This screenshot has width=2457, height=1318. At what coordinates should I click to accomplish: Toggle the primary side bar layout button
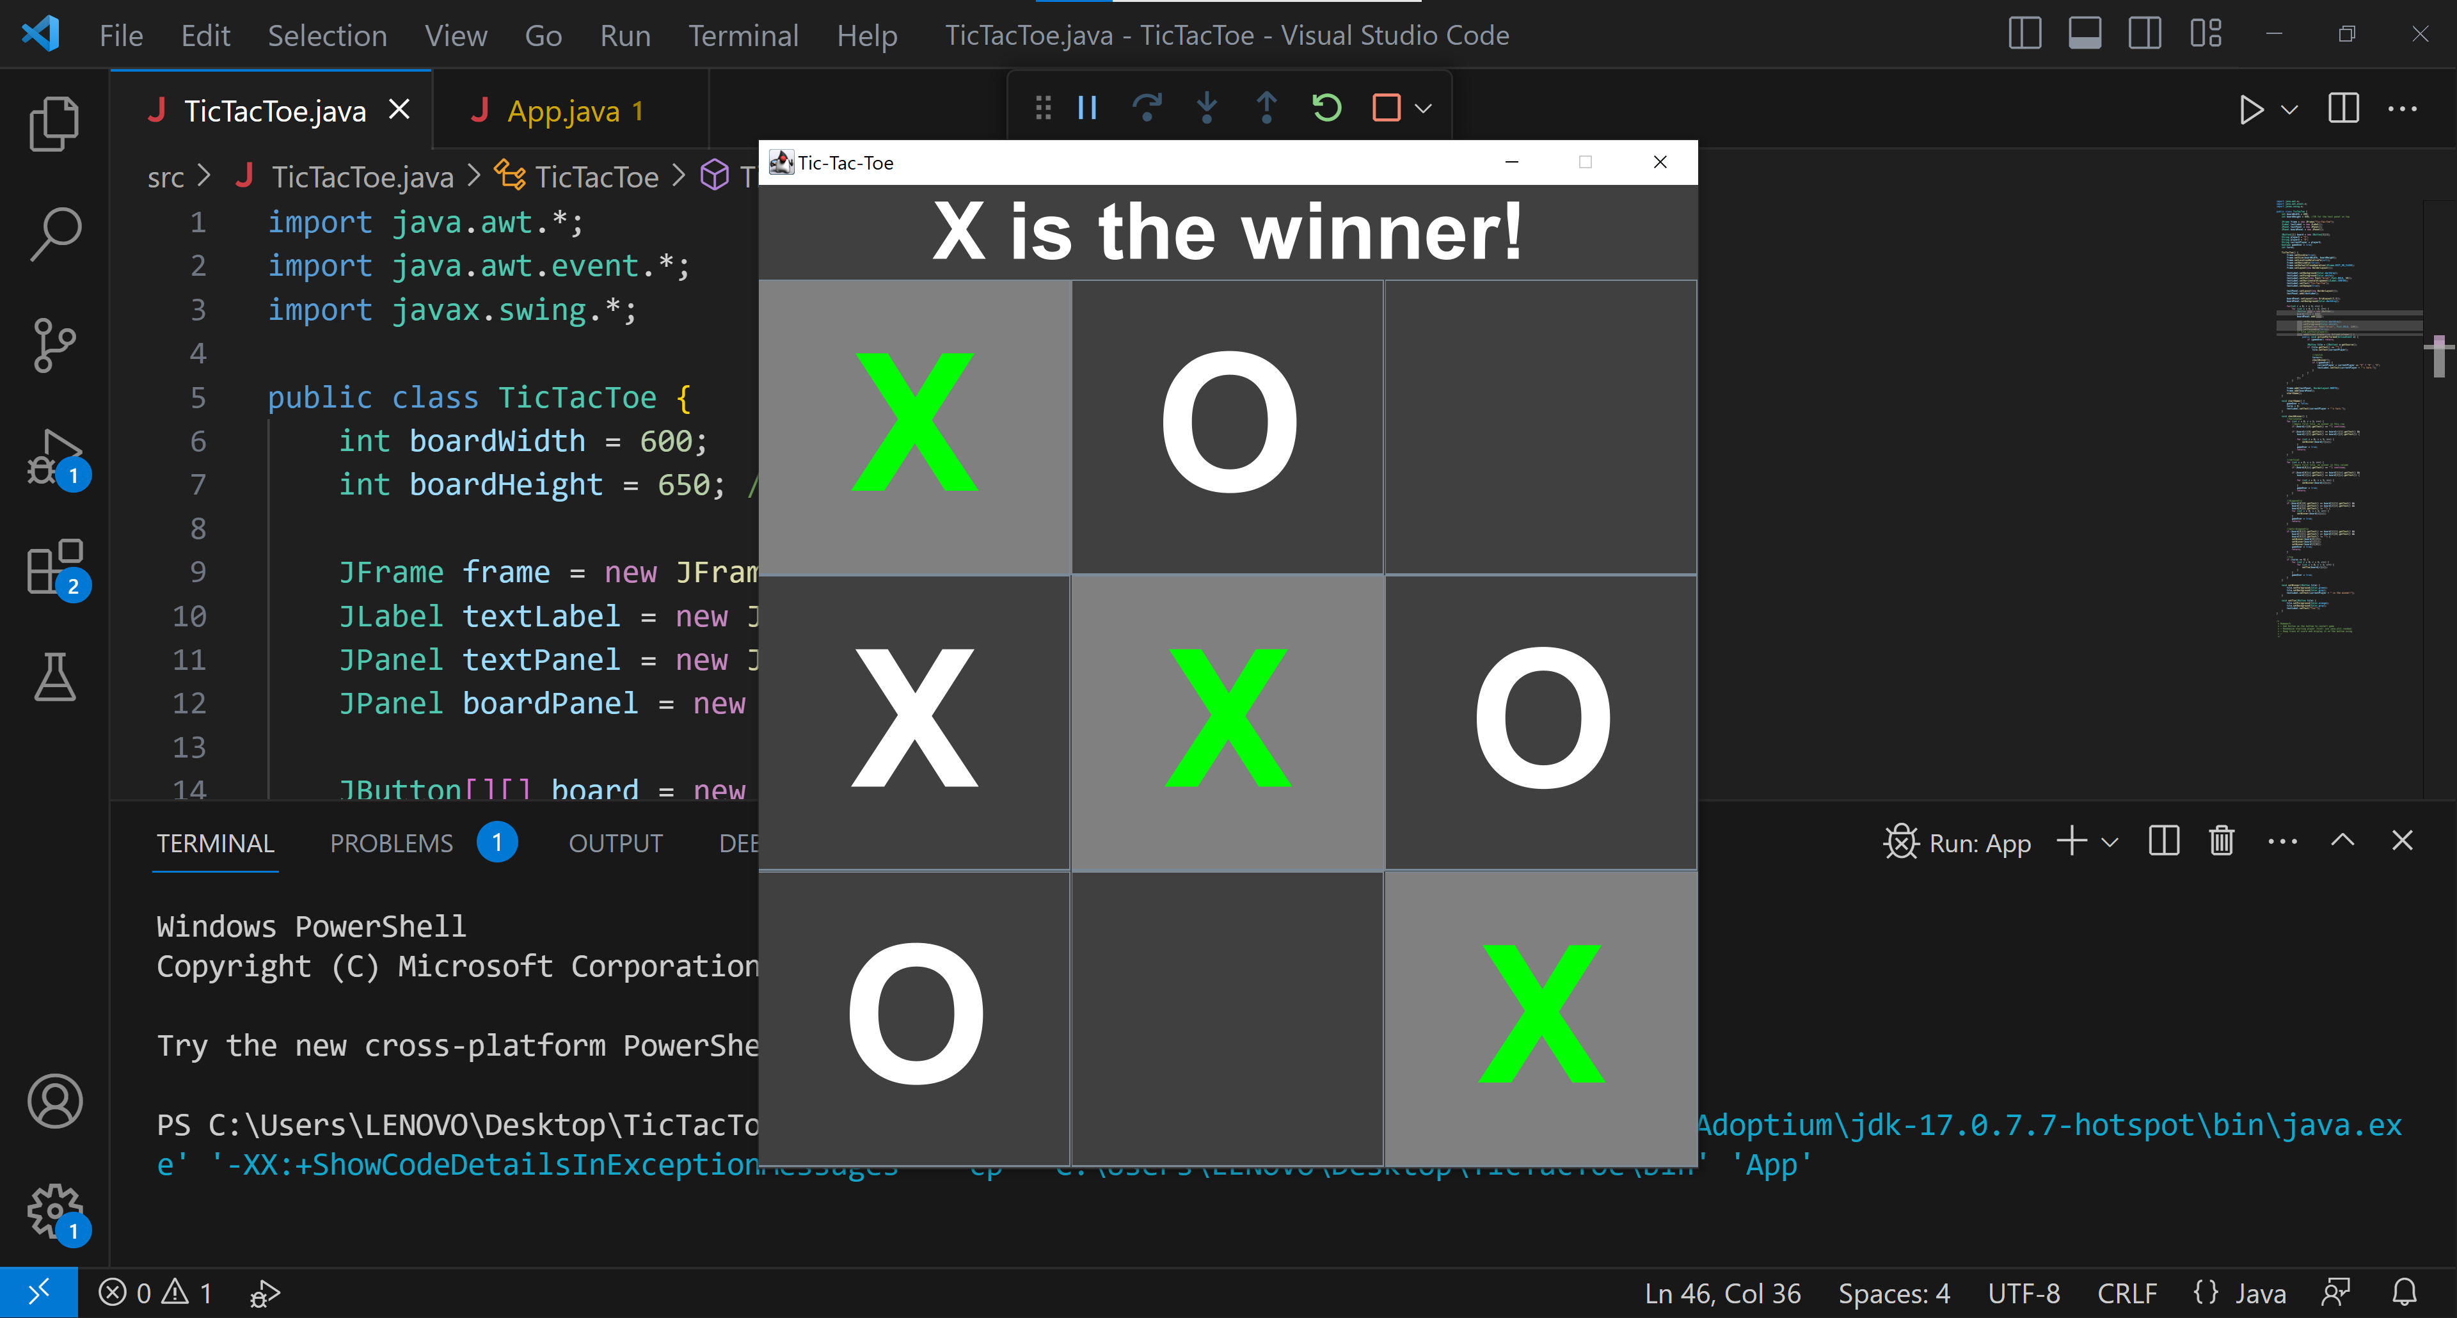[x=2024, y=35]
